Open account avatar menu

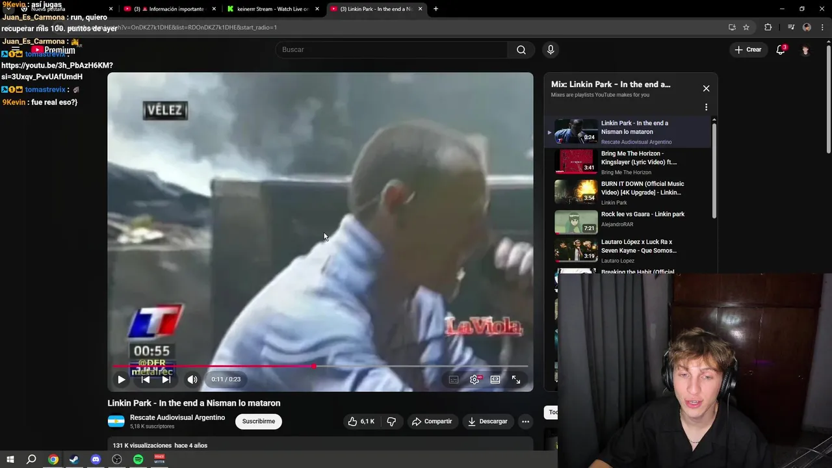(805, 50)
